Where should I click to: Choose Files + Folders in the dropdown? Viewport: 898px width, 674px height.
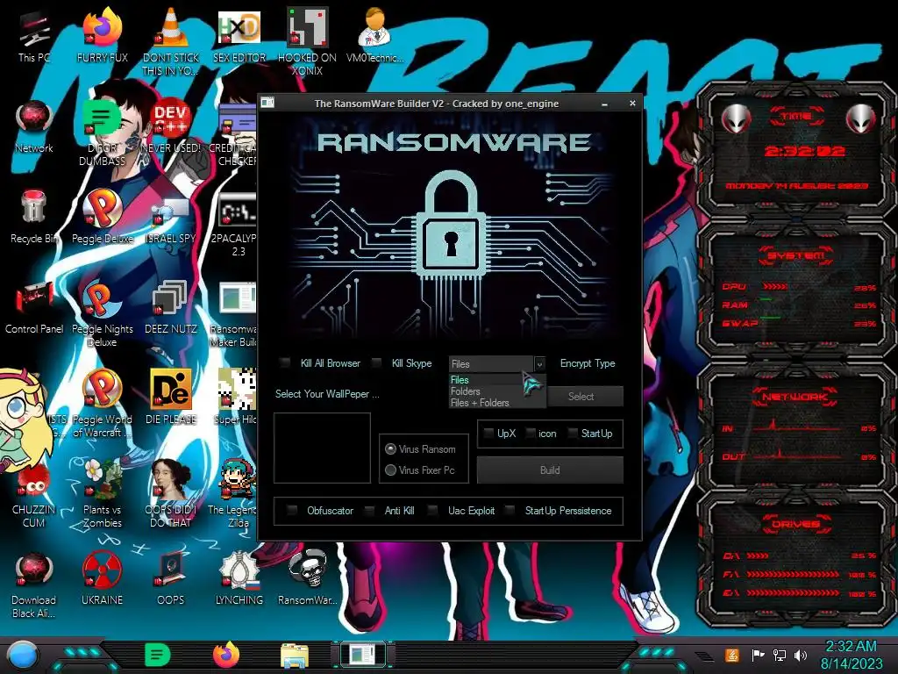496,402
